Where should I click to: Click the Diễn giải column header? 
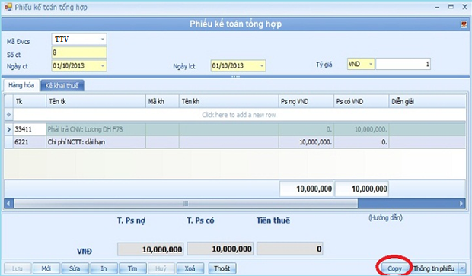tap(427, 101)
